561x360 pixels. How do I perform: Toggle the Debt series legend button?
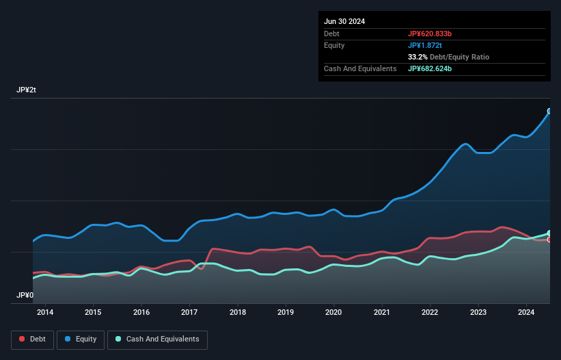point(32,339)
